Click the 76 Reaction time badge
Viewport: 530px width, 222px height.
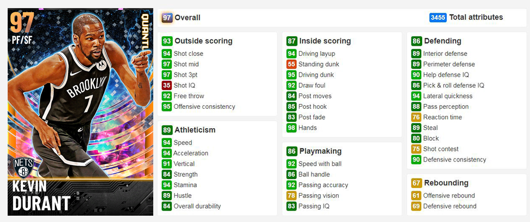pos(416,117)
